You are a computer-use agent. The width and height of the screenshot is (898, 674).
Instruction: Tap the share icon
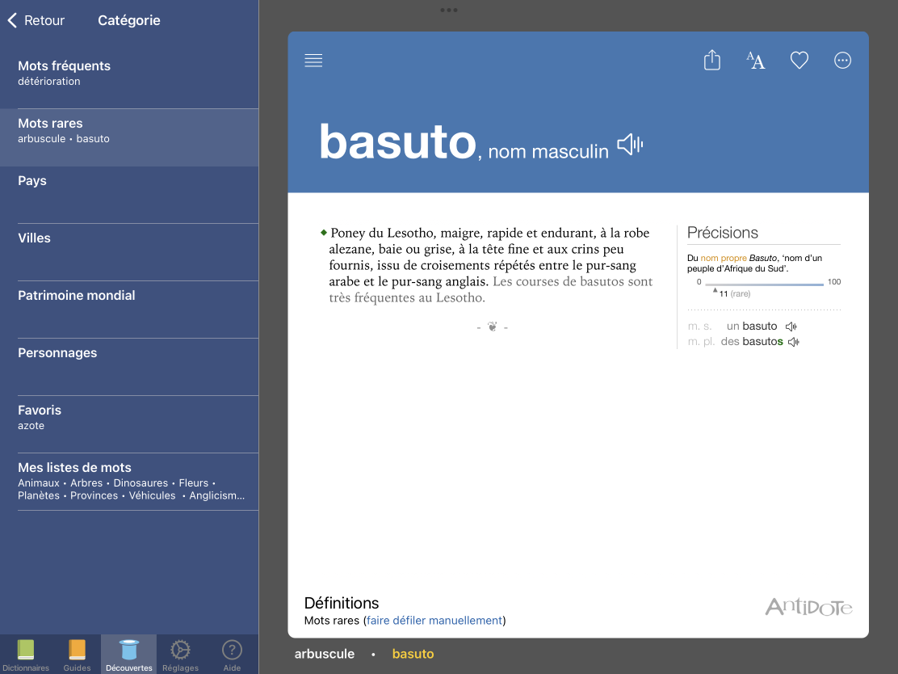(x=711, y=61)
